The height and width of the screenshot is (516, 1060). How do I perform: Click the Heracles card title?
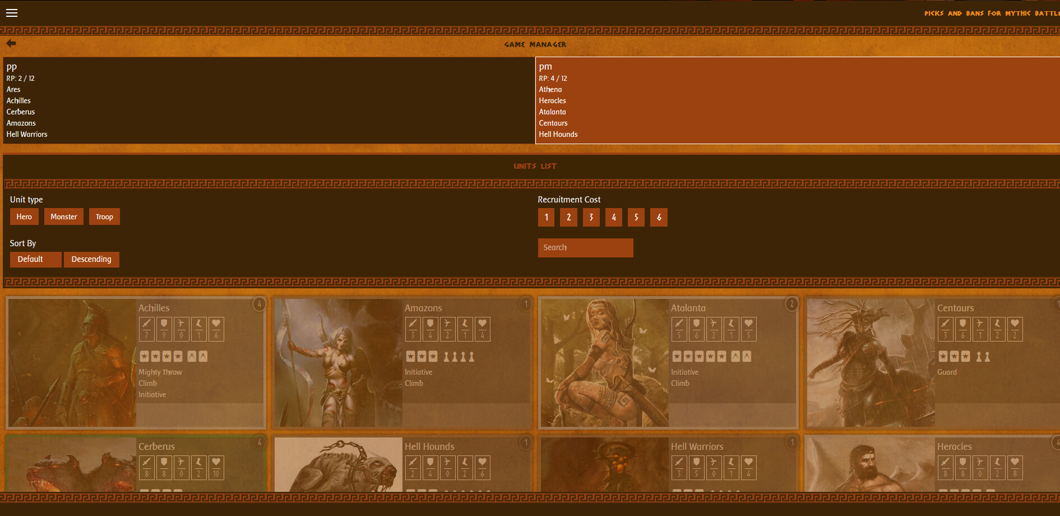[954, 446]
